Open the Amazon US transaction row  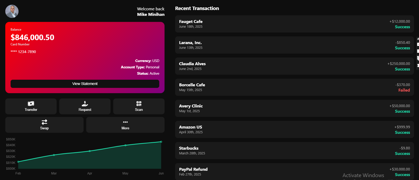click(x=294, y=129)
